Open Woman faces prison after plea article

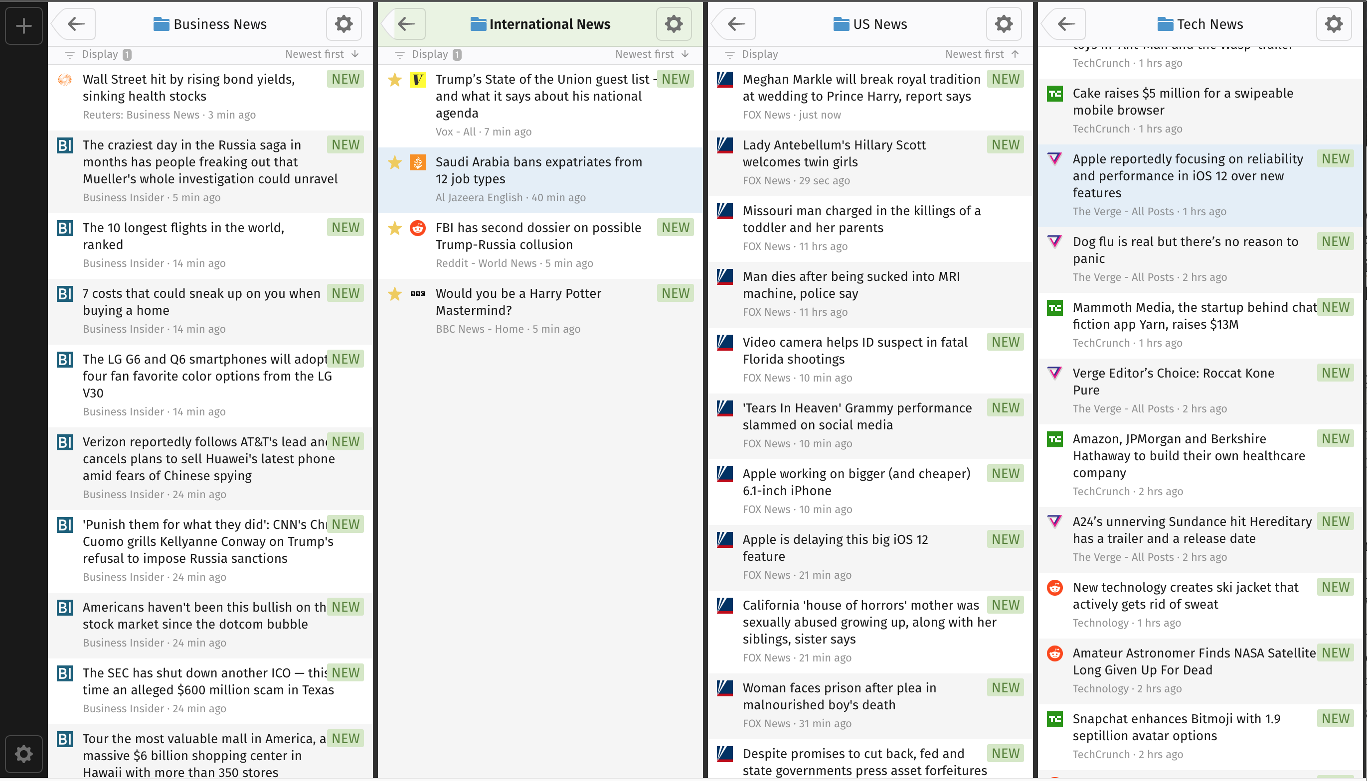point(870,706)
